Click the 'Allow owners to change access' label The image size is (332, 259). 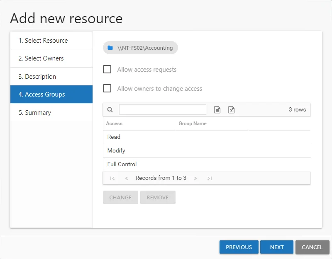point(160,89)
